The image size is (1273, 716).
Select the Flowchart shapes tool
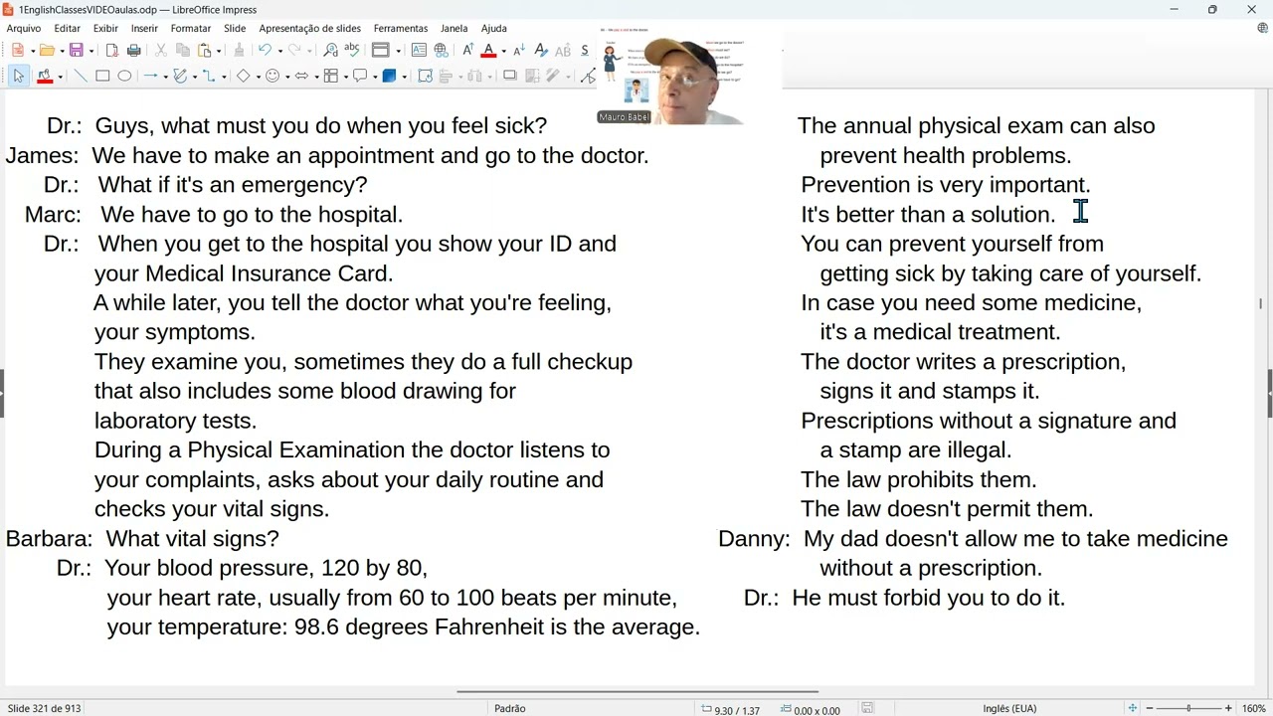(x=330, y=76)
